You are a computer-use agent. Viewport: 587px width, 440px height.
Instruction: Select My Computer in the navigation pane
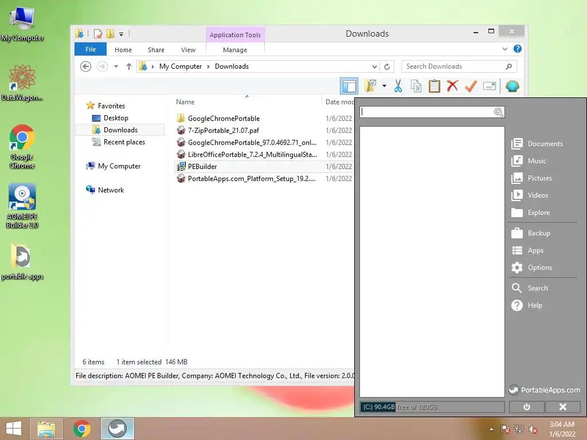(119, 166)
